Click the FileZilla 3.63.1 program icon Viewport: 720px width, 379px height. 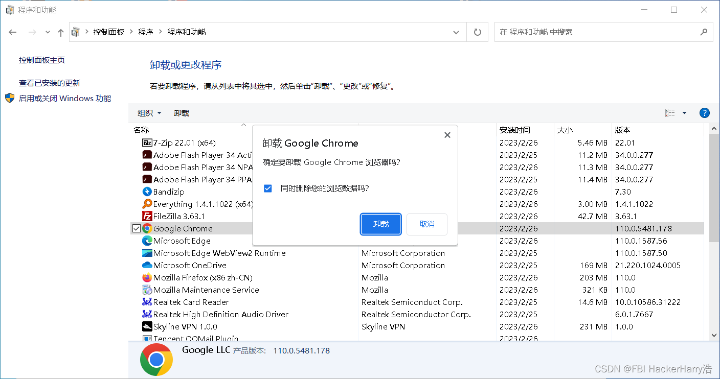(147, 216)
